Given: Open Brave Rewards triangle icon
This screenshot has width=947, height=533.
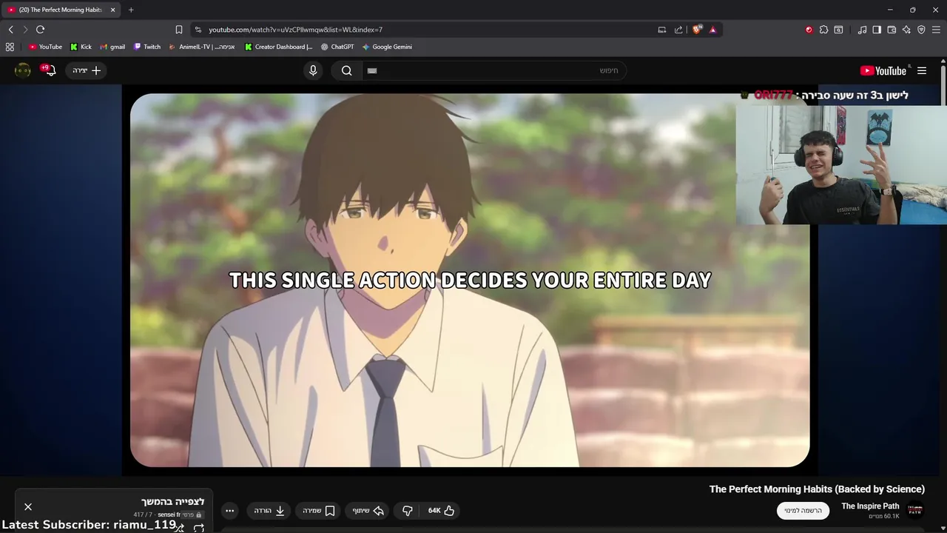Looking at the screenshot, I should pyautogui.click(x=712, y=30).
